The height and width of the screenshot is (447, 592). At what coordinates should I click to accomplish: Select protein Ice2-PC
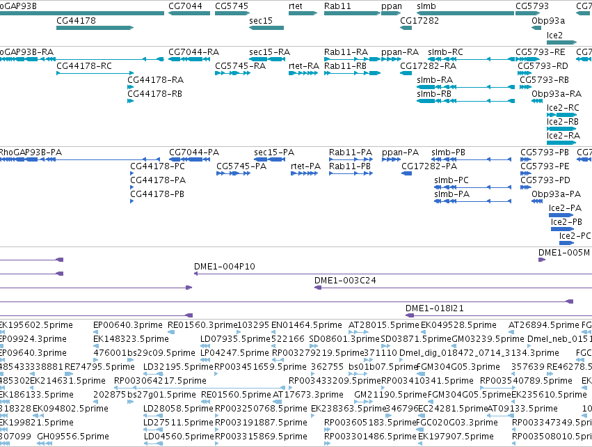click(x=567, y=243)
